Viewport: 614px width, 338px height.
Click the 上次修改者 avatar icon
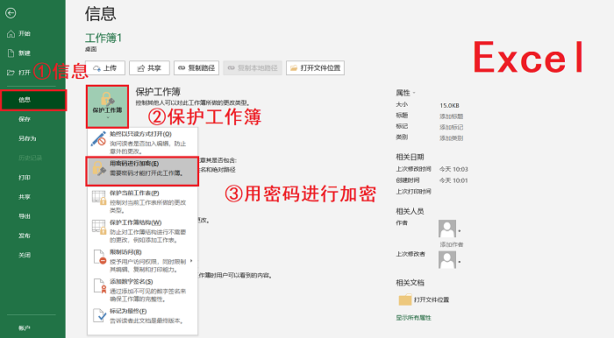(x=447, y=260)
